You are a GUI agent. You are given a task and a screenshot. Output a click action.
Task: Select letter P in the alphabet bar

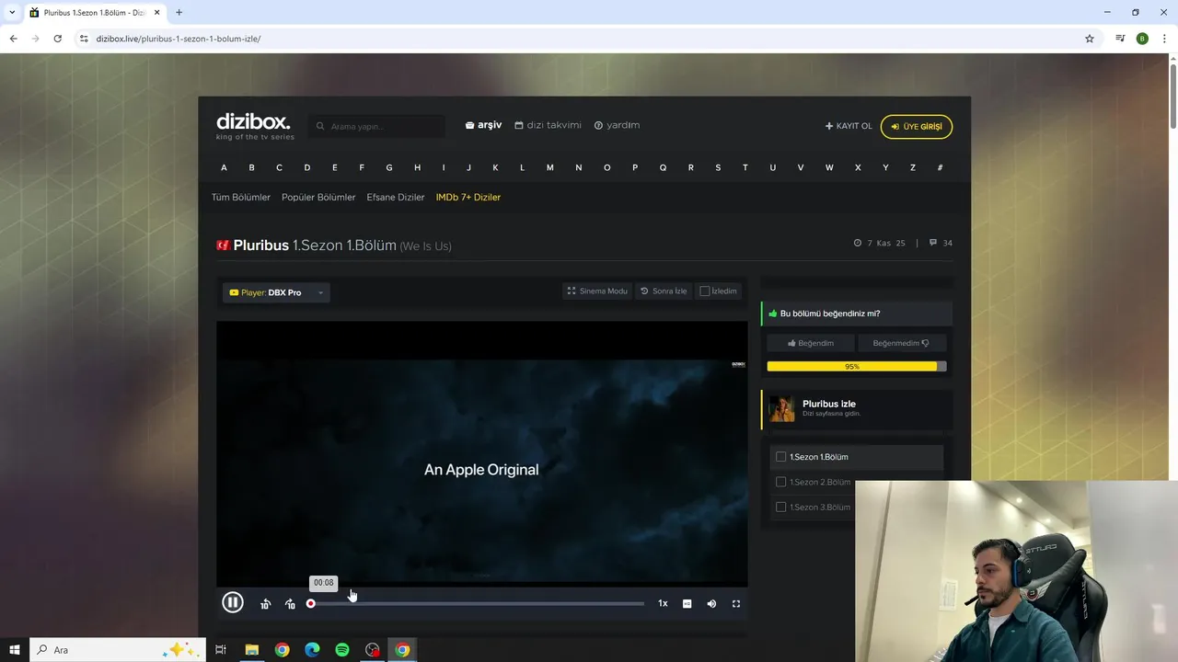point(635,167)
